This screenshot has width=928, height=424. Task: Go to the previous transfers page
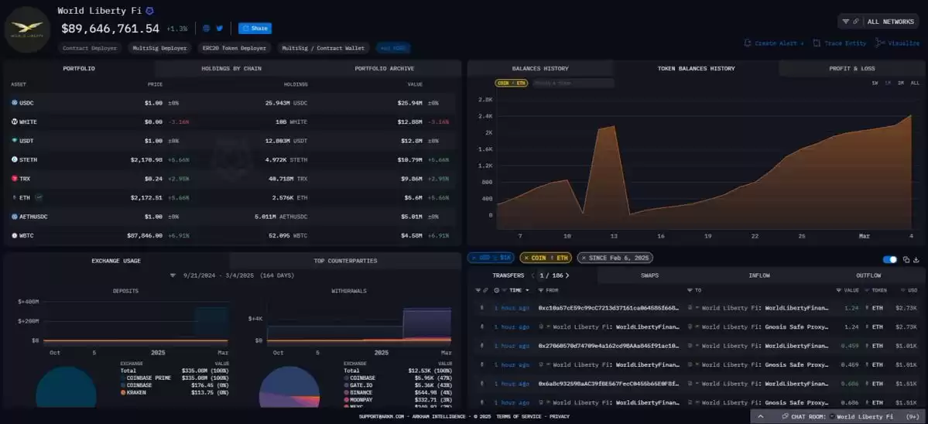[532, 275]
